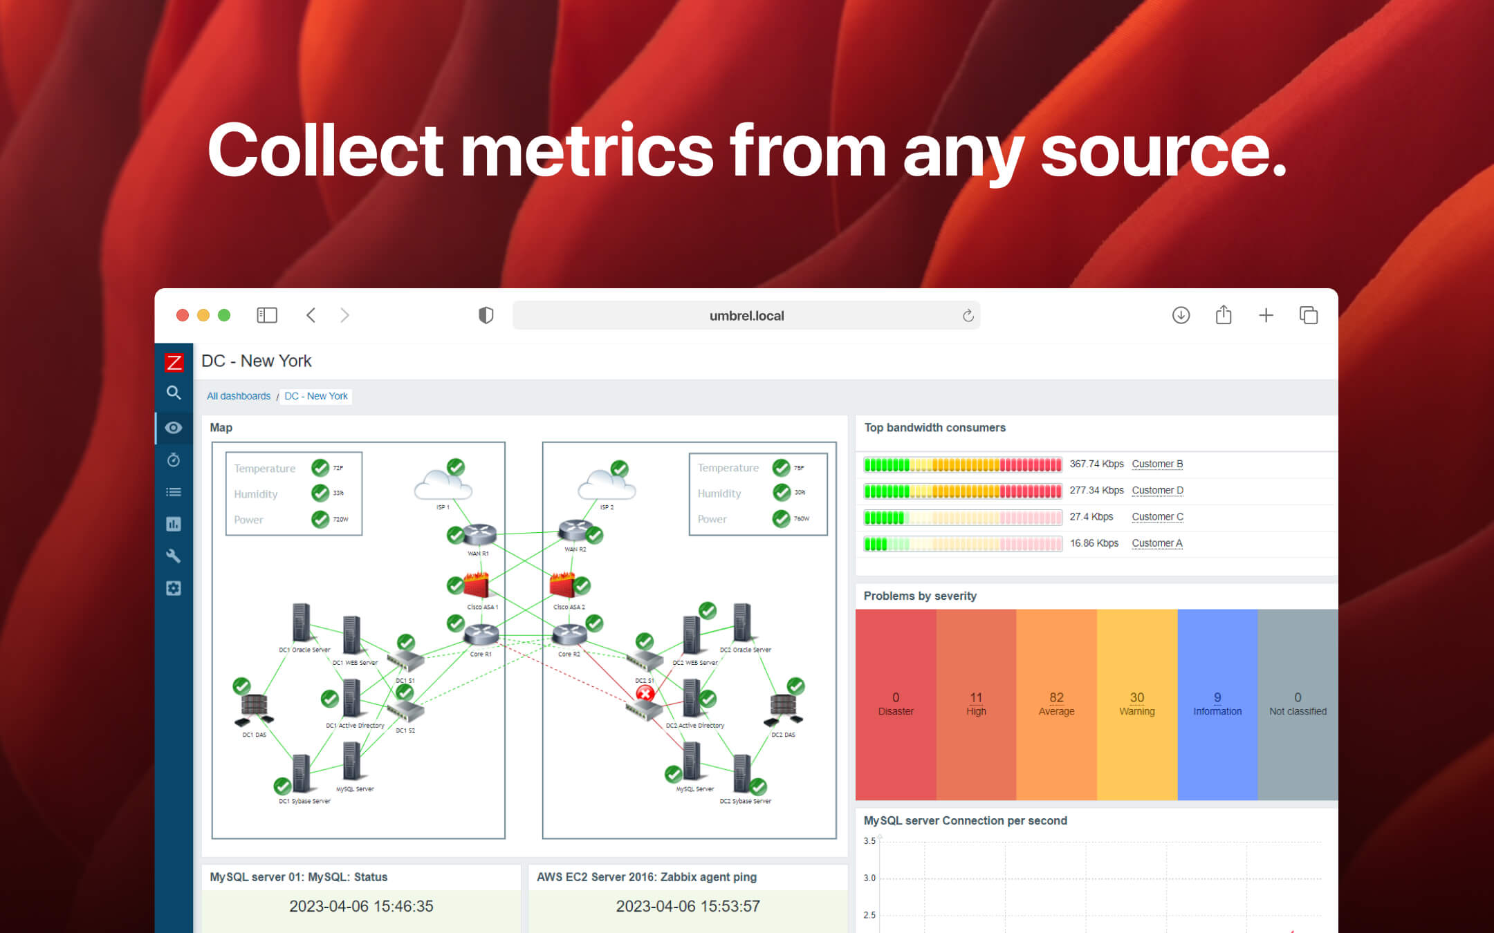Open the Customer B link

point(1156,464)
